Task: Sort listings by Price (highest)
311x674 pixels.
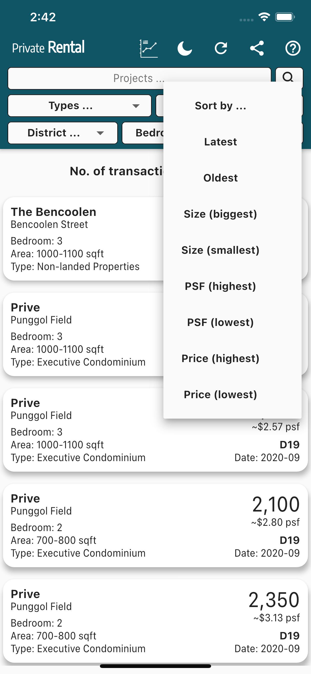Action: tap(220, 359)
